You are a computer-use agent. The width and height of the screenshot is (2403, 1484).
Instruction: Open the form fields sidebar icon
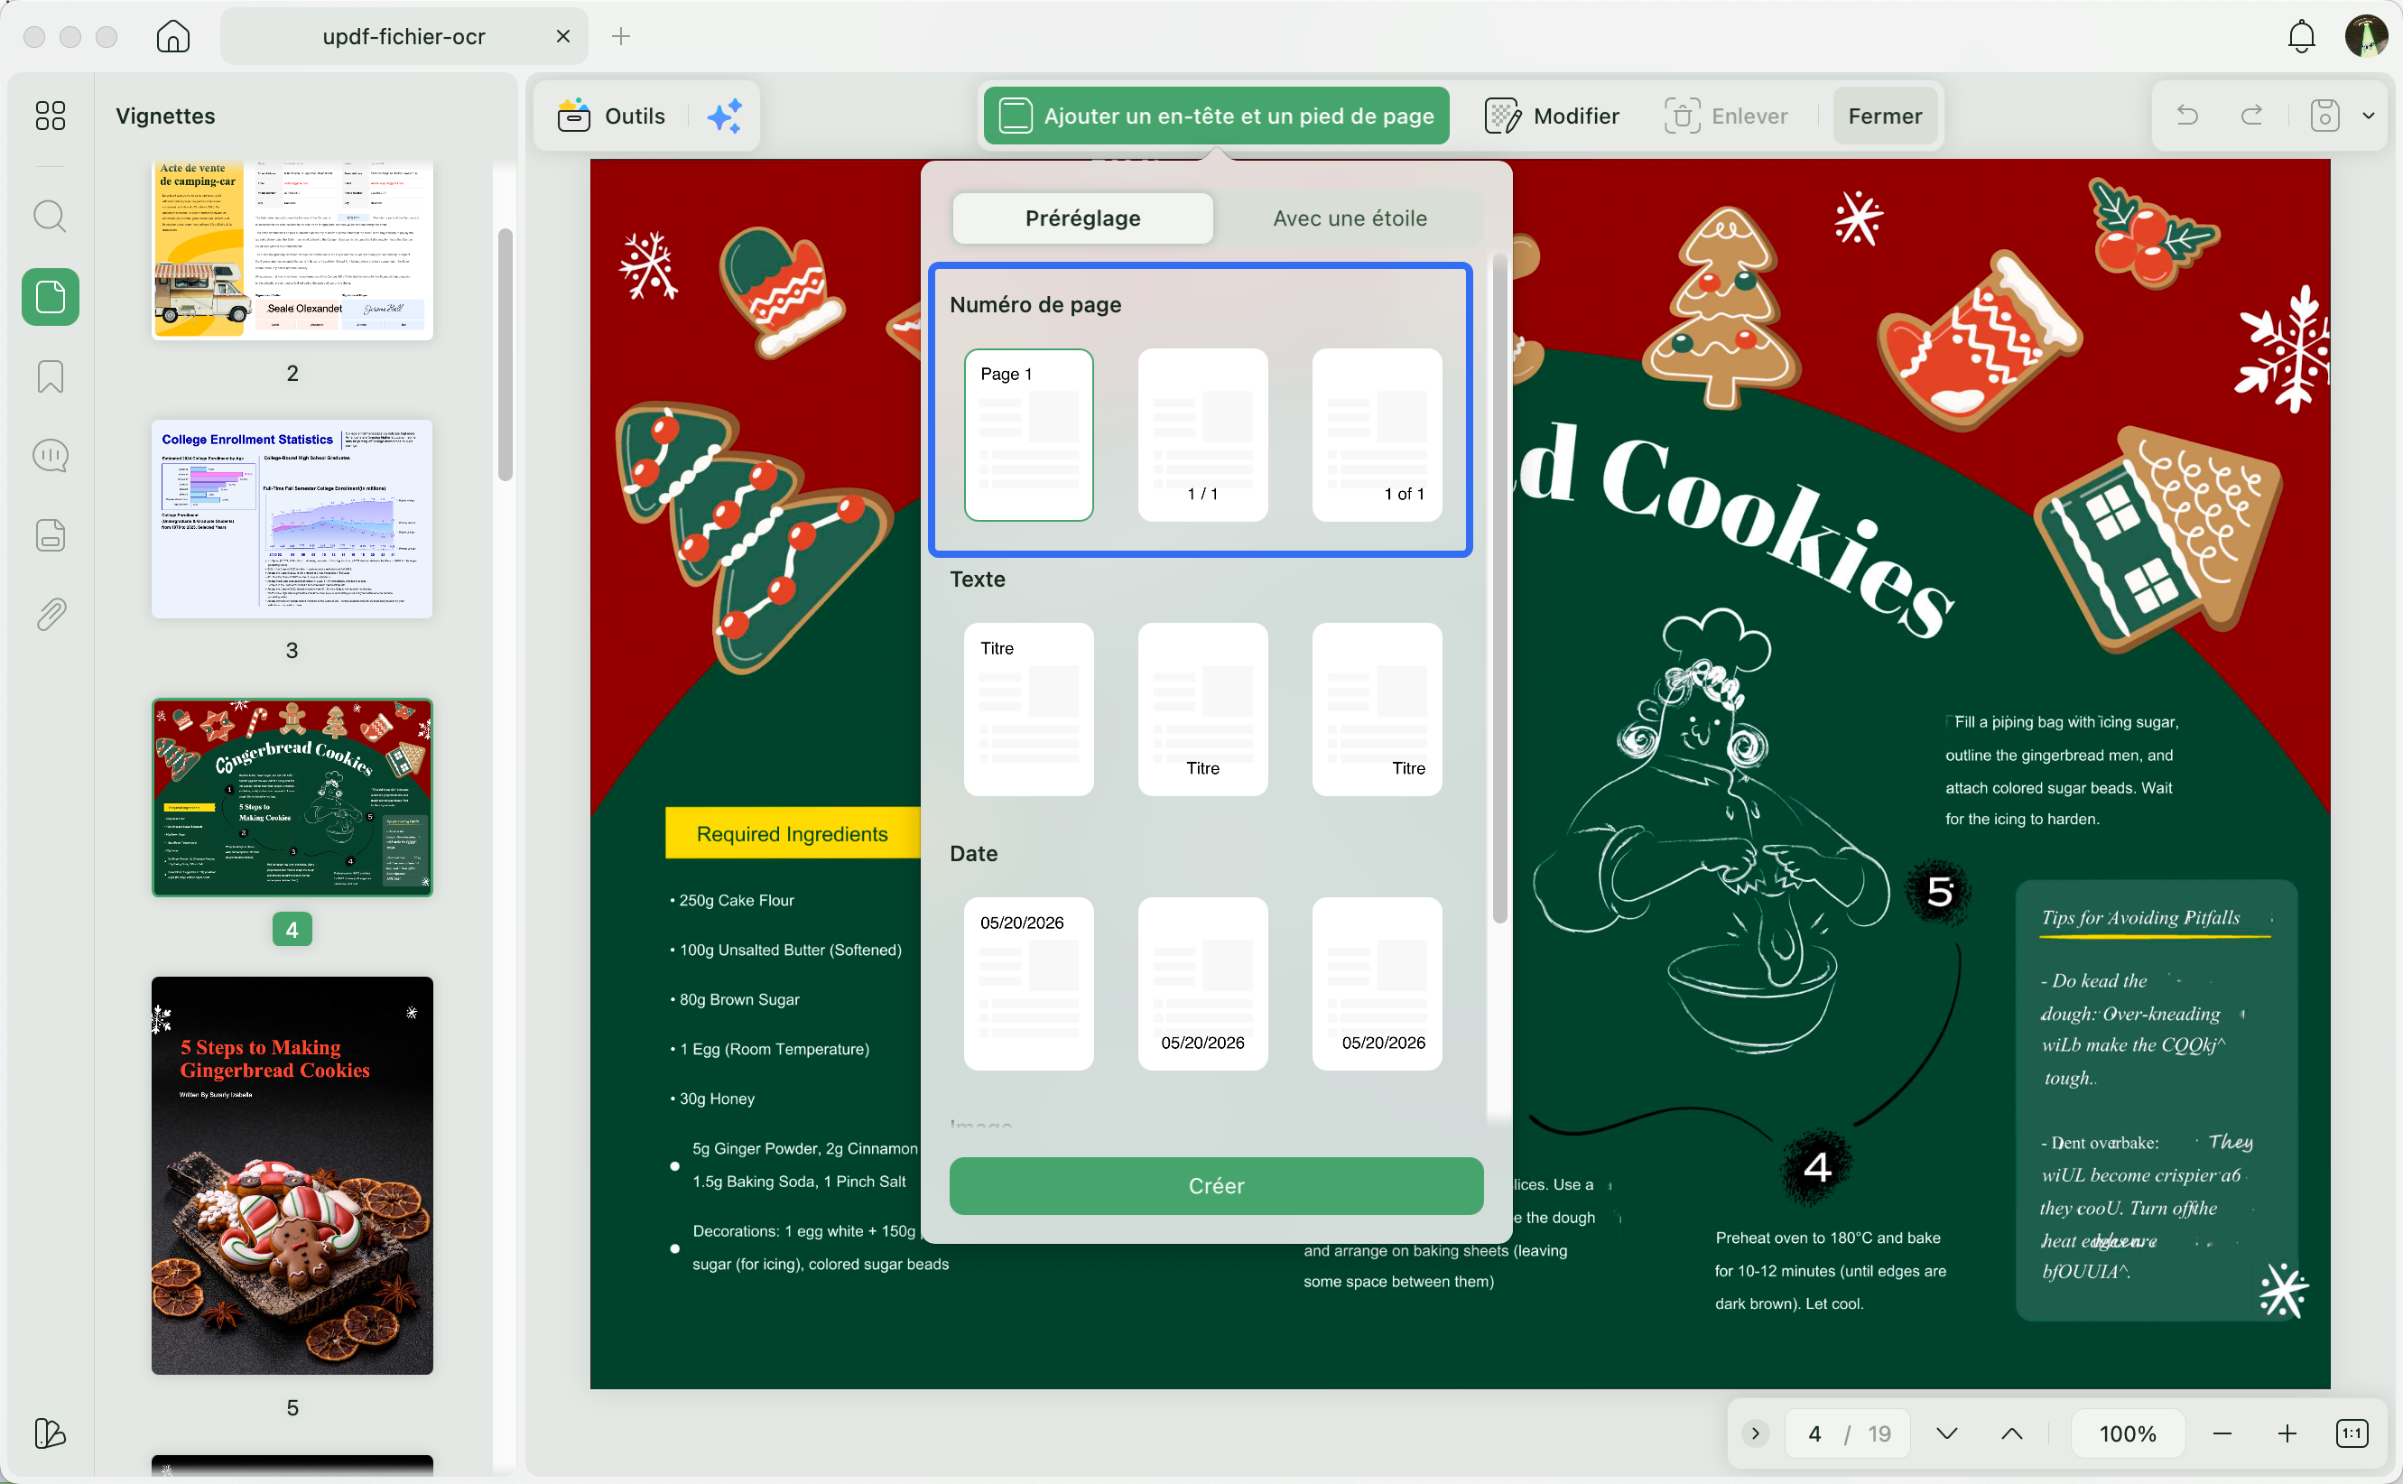point(50,535)
